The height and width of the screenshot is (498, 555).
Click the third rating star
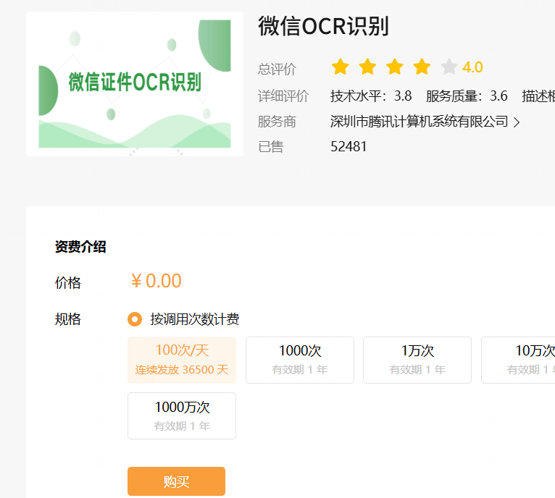(395, 67)
